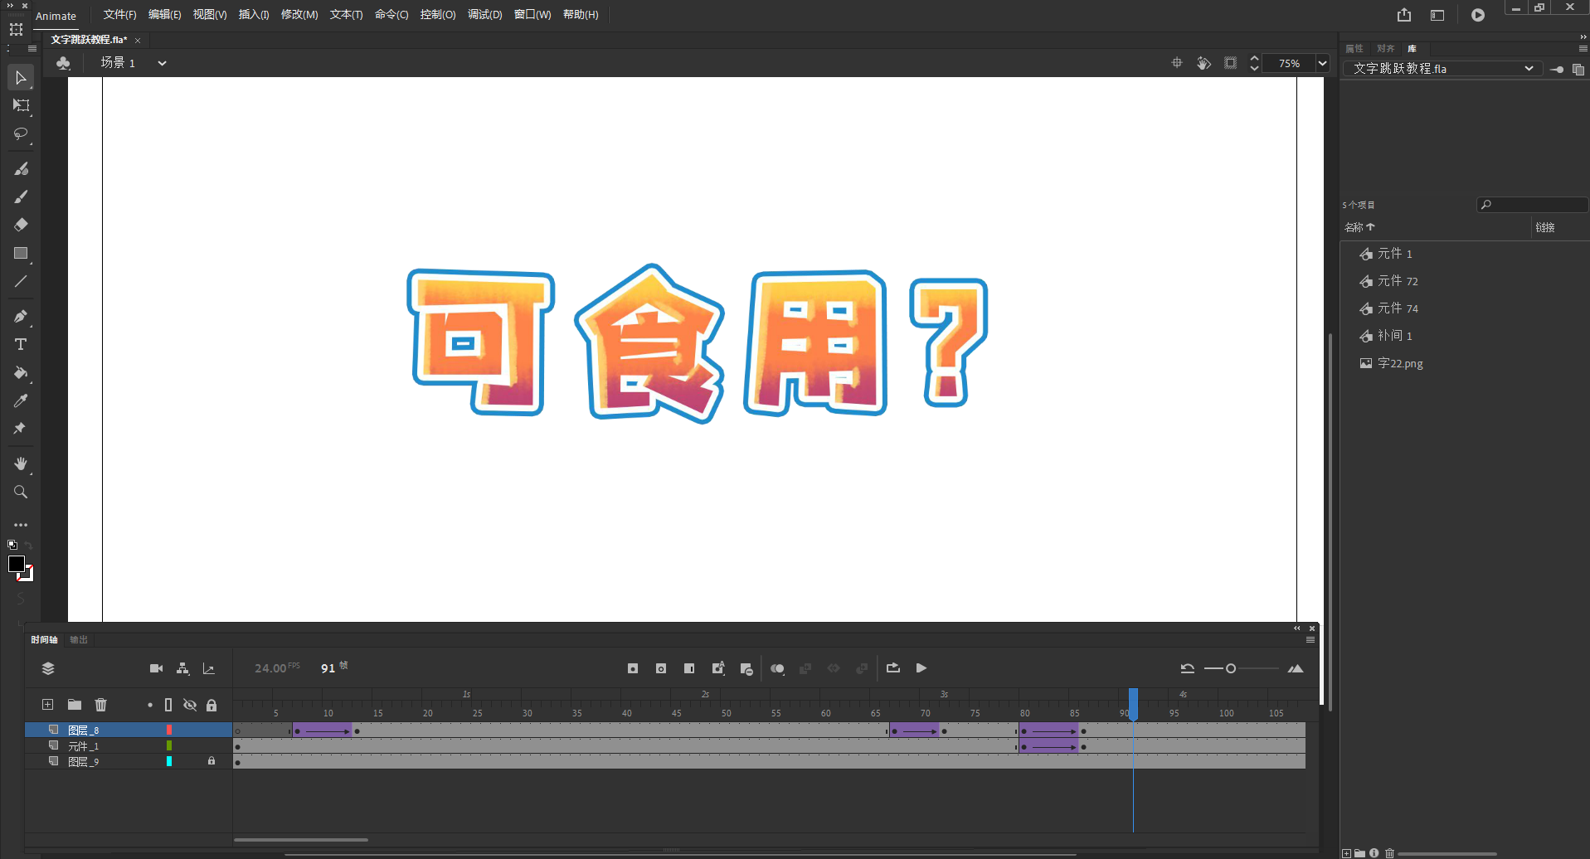
Task: Insert keyframe on timeline
Action: coord(633,668)
